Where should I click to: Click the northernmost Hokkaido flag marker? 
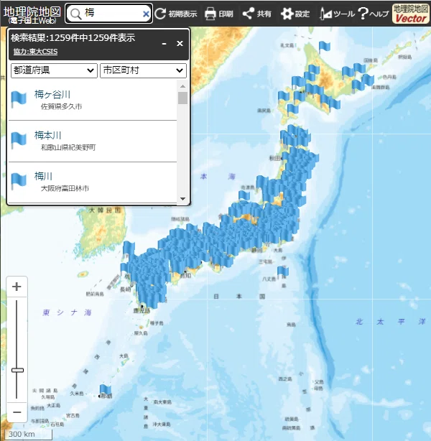click(x=324, y=47)
